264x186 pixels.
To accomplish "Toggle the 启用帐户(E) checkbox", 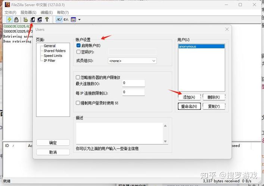I will point(78,45).
